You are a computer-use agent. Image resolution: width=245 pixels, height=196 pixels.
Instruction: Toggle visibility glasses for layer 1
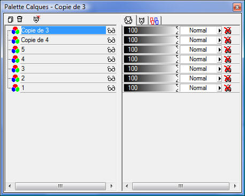pyautogui.click(x=111, y=88)
